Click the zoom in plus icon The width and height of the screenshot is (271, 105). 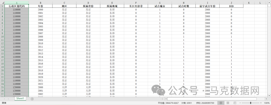[x=261, y=103]
